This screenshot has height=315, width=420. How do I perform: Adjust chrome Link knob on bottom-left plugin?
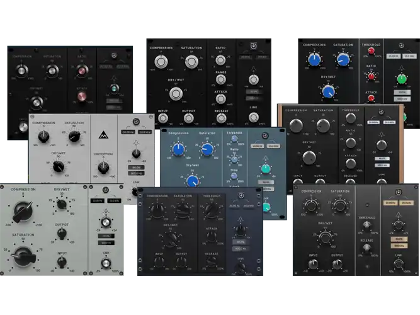pyautogui.click(x=106, y=263)
